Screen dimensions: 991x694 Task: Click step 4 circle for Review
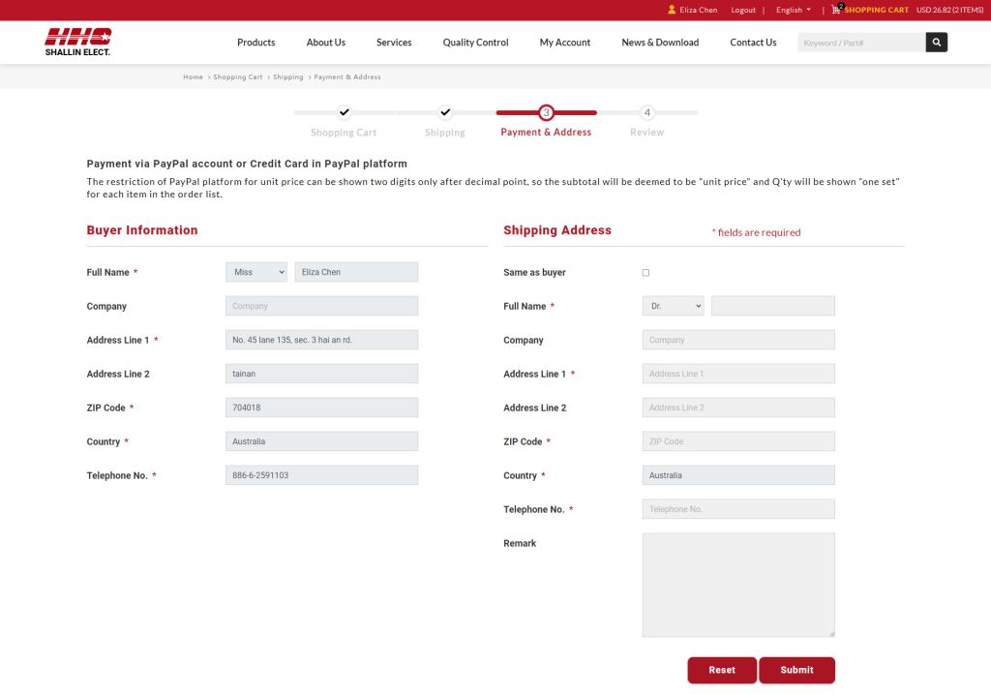coord(647,112)
